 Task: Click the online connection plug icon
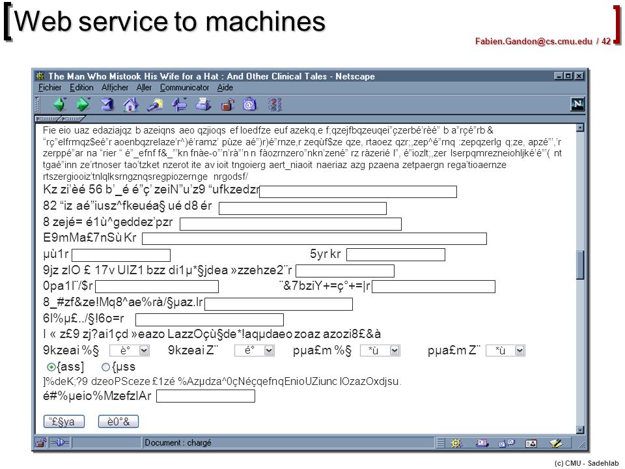tap(59, 443)
